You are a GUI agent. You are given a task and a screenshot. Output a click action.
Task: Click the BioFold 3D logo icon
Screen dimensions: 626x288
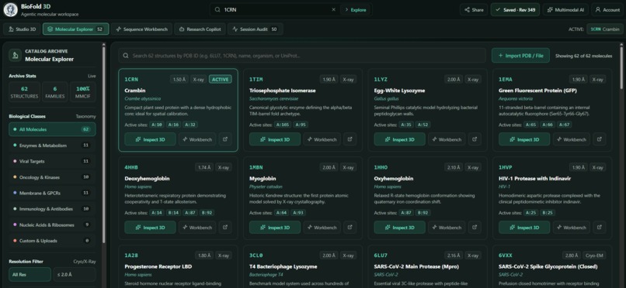[x=11, y=10]
